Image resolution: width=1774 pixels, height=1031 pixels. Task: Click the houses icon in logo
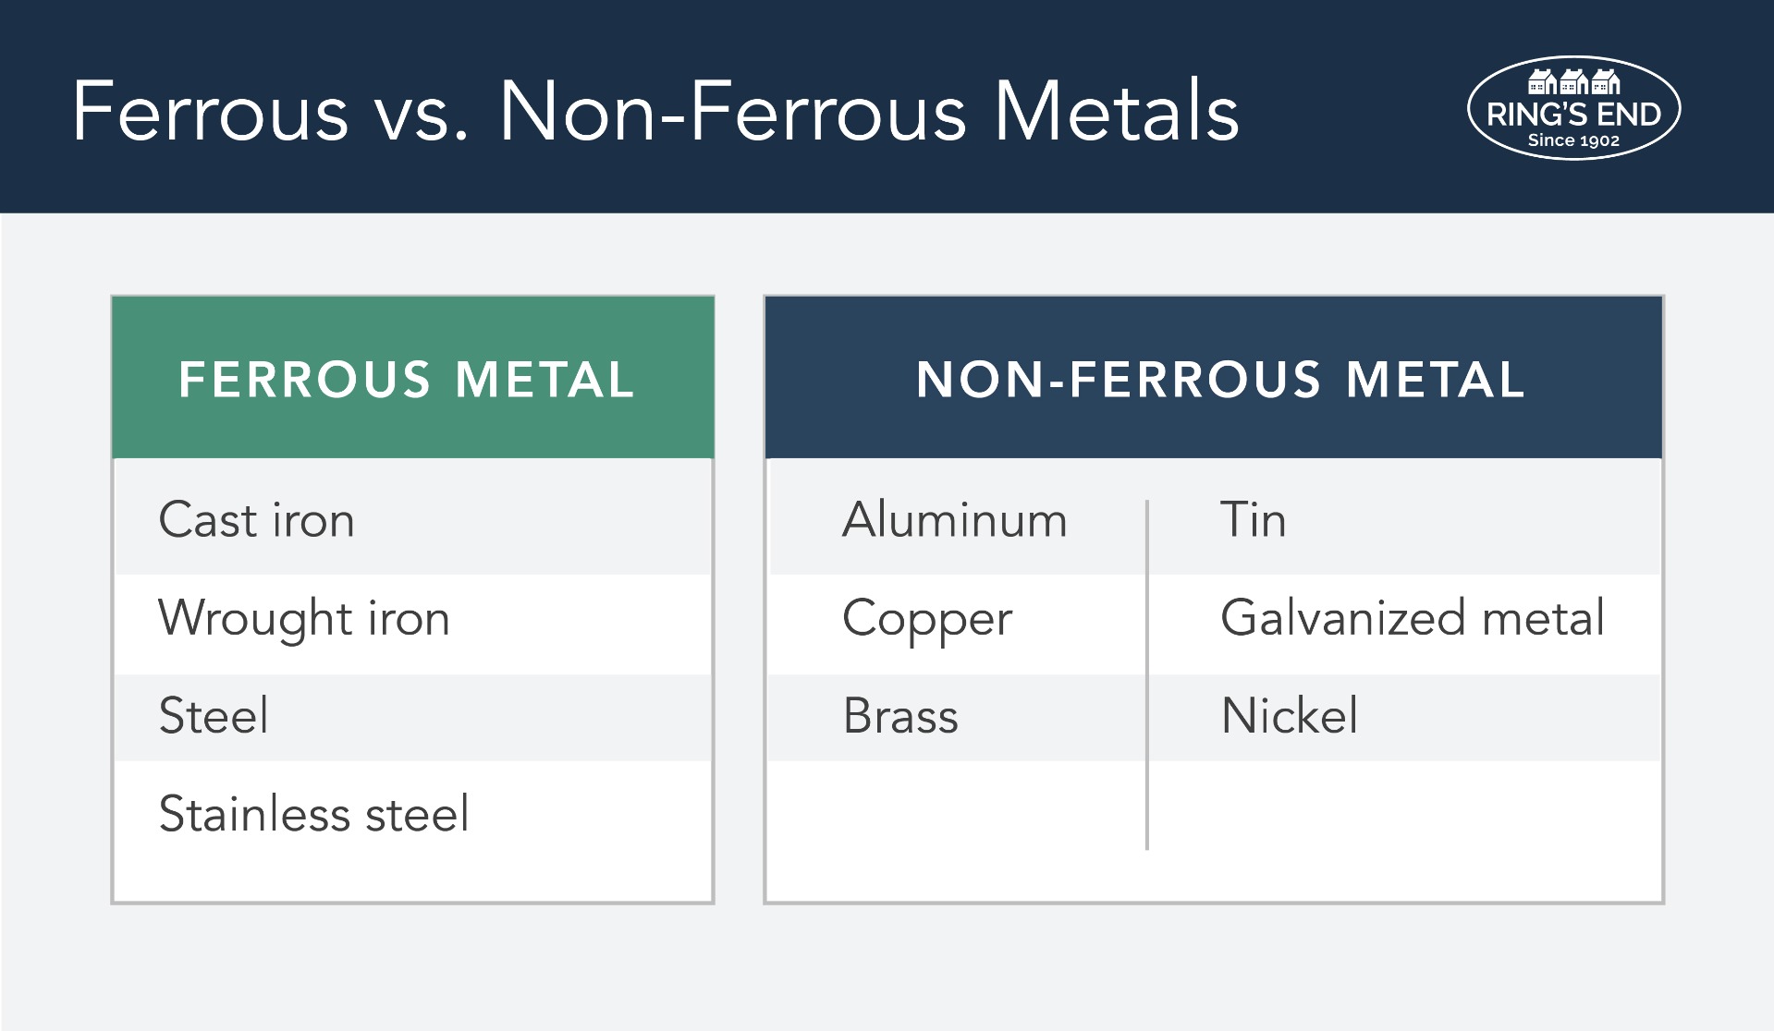1573,82
